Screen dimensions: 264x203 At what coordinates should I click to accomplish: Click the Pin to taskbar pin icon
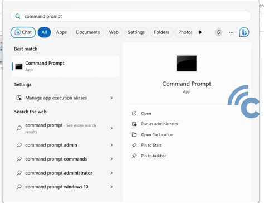[134, 156]
